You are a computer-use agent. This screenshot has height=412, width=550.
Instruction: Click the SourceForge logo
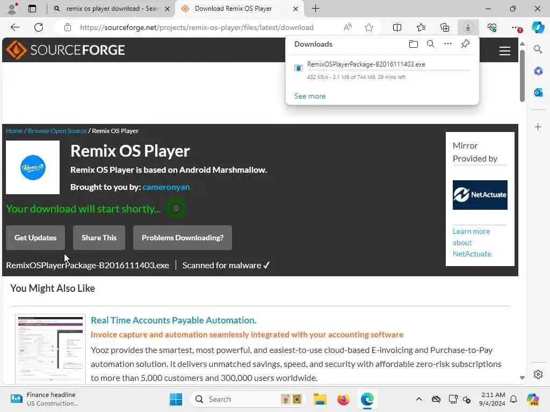(x=66, y=50)
